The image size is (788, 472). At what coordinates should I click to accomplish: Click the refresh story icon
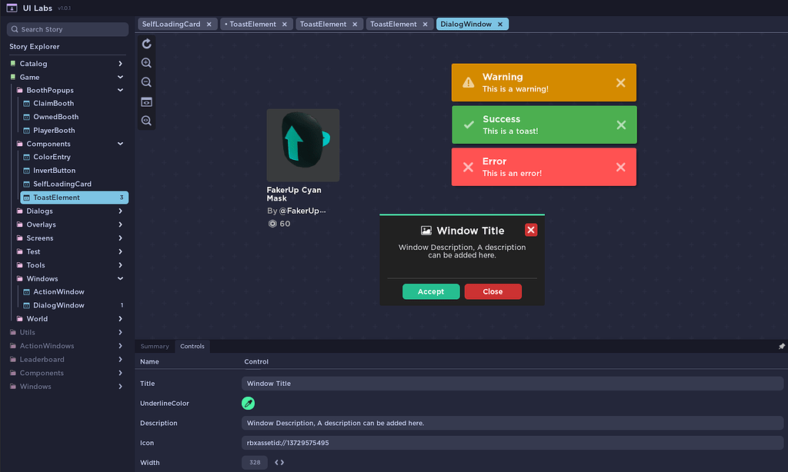tap(146, 44)
